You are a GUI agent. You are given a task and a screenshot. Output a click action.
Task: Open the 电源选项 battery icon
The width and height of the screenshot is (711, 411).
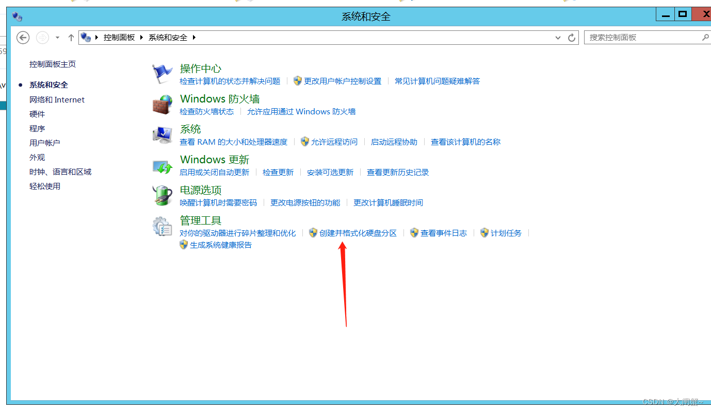163,196
